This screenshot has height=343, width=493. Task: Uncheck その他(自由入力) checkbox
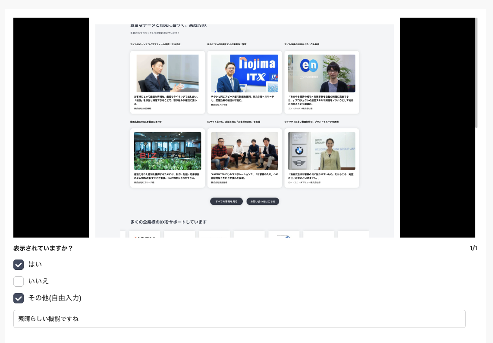(x=19, y=298)
